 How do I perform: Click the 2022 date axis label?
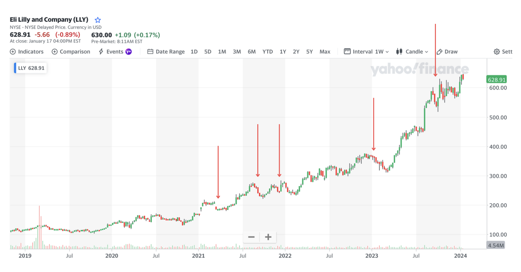click(x=285, y=255)
